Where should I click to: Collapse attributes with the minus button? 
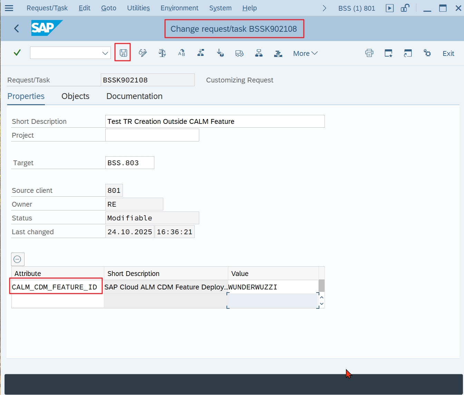point(18,259)
